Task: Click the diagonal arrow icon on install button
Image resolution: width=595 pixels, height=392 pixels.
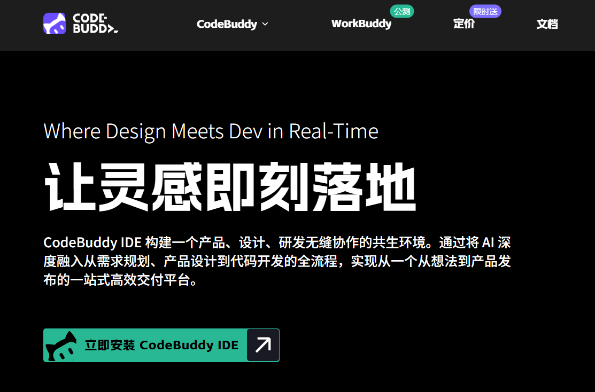Action: coord(263,345)
